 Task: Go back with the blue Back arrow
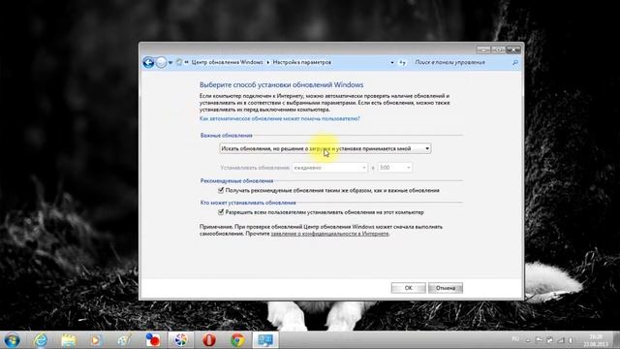[x=148, y=62]
